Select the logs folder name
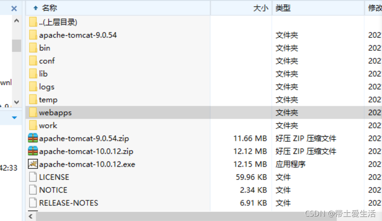 click(46, 87)
